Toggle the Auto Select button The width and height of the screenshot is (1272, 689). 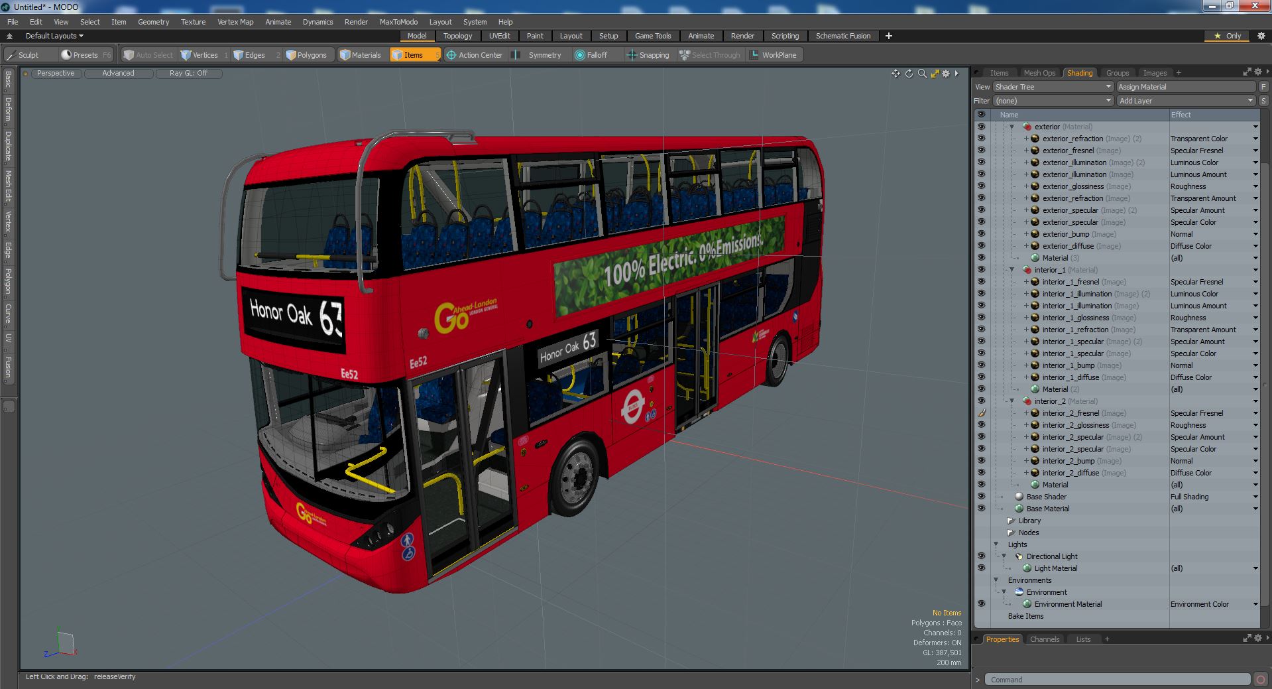[x=149, y=55]
